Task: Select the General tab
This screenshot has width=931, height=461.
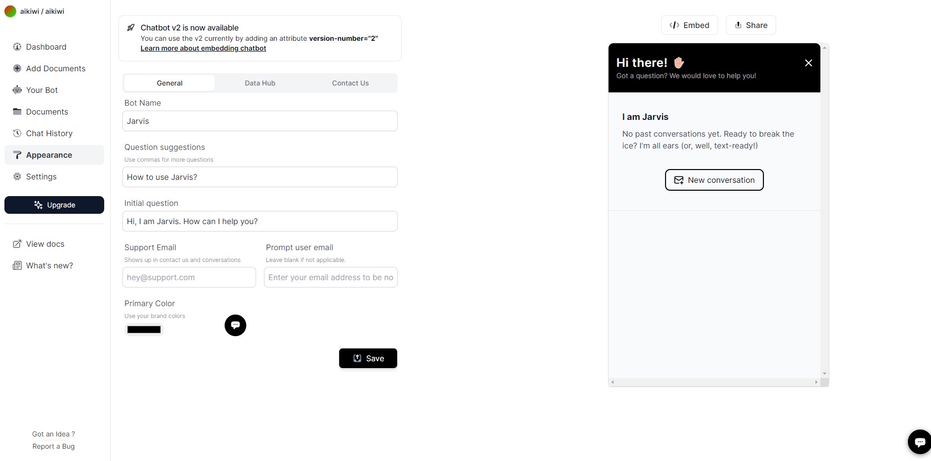Action: (170, 83)
